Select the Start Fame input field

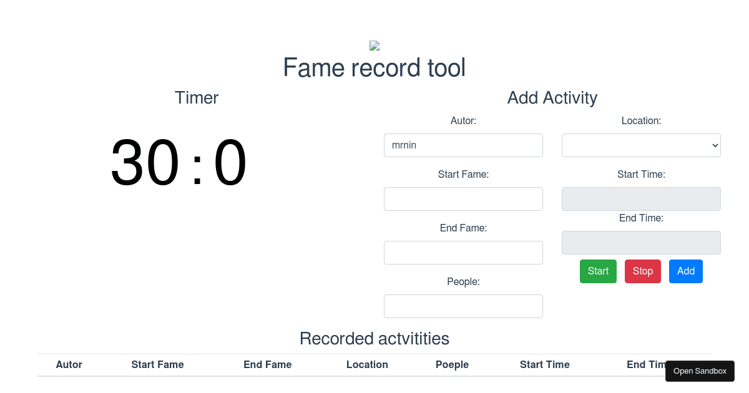463,198
